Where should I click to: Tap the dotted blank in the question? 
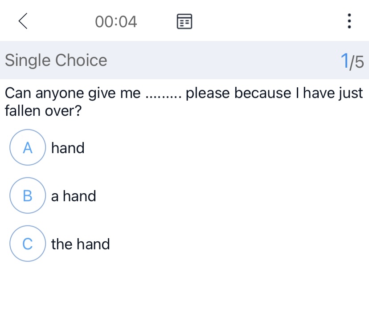pyautogui.click(x=164, y=94)
